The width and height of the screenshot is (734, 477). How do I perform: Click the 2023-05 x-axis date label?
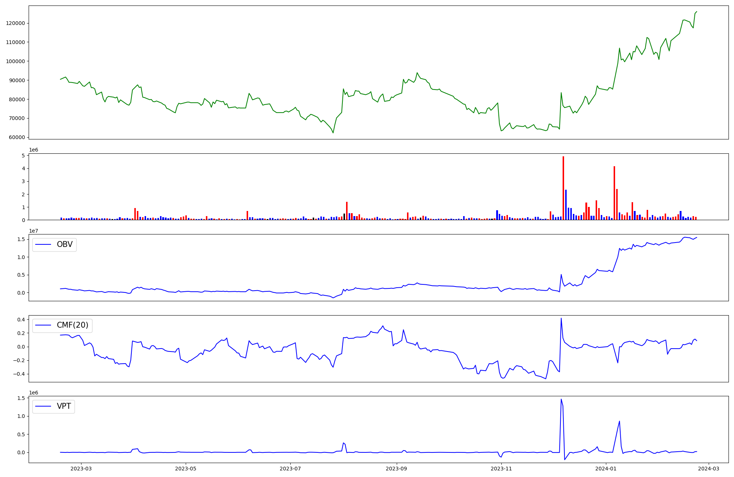[x=186, y=469]
